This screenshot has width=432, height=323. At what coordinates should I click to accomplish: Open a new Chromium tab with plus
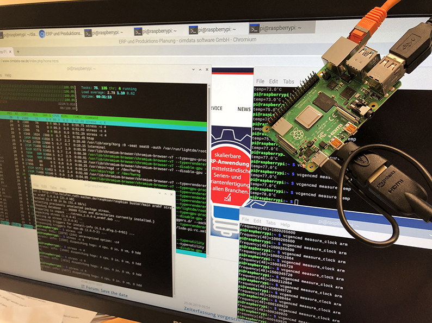coord(18,52)
